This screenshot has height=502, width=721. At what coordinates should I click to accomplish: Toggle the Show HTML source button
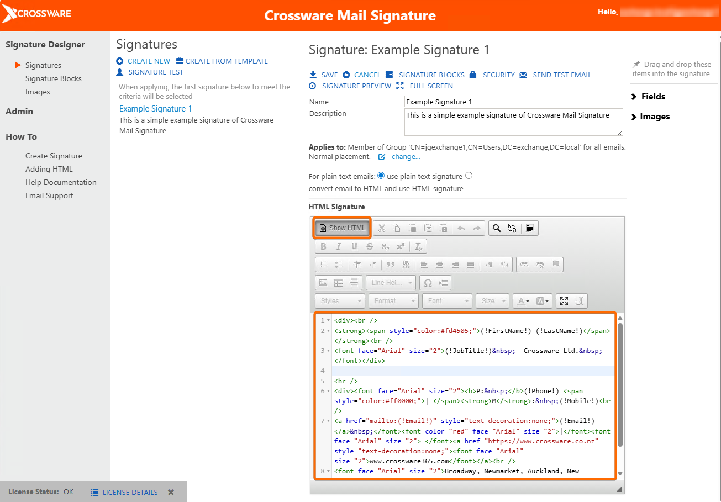click(x=343, y=228)
